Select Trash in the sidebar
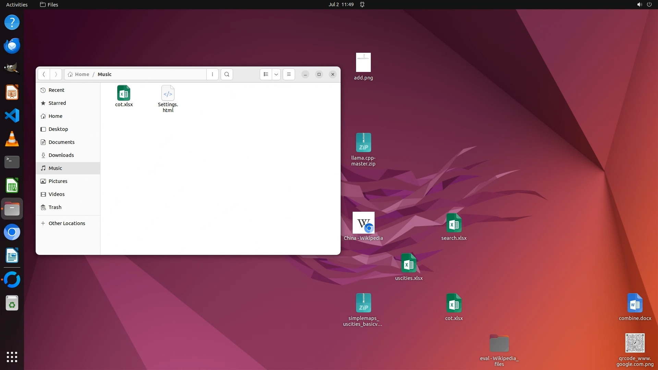Viewport: 658px width, 370px height. [55, 207]
